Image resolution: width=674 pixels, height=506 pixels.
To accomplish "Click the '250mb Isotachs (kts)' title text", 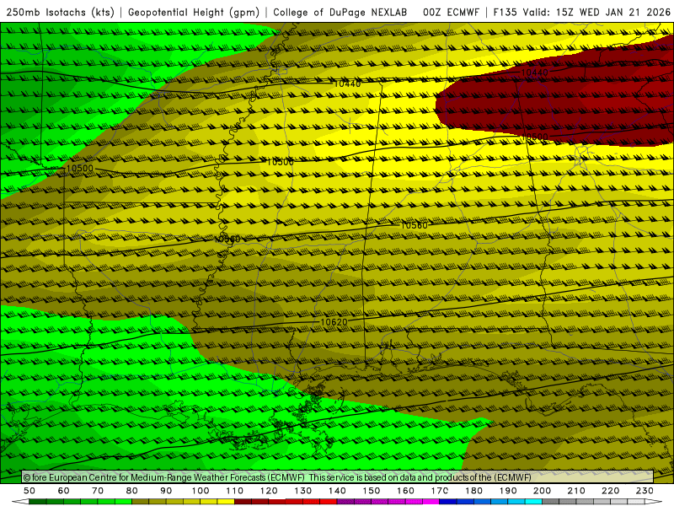I will (61, 13).
